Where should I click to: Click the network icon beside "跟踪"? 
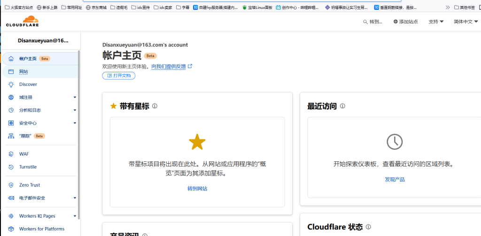point(11,136)
